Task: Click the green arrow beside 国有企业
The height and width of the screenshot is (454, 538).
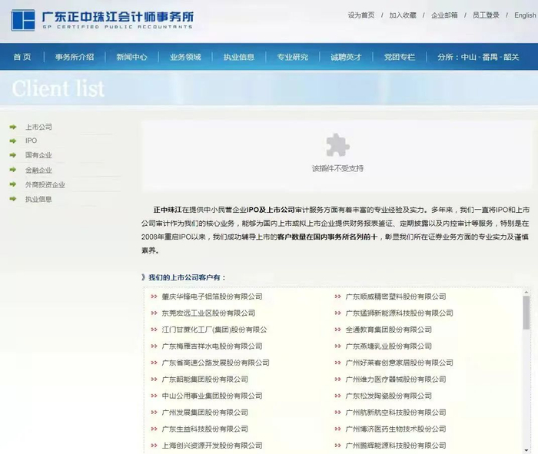Action: coord(13,155)
